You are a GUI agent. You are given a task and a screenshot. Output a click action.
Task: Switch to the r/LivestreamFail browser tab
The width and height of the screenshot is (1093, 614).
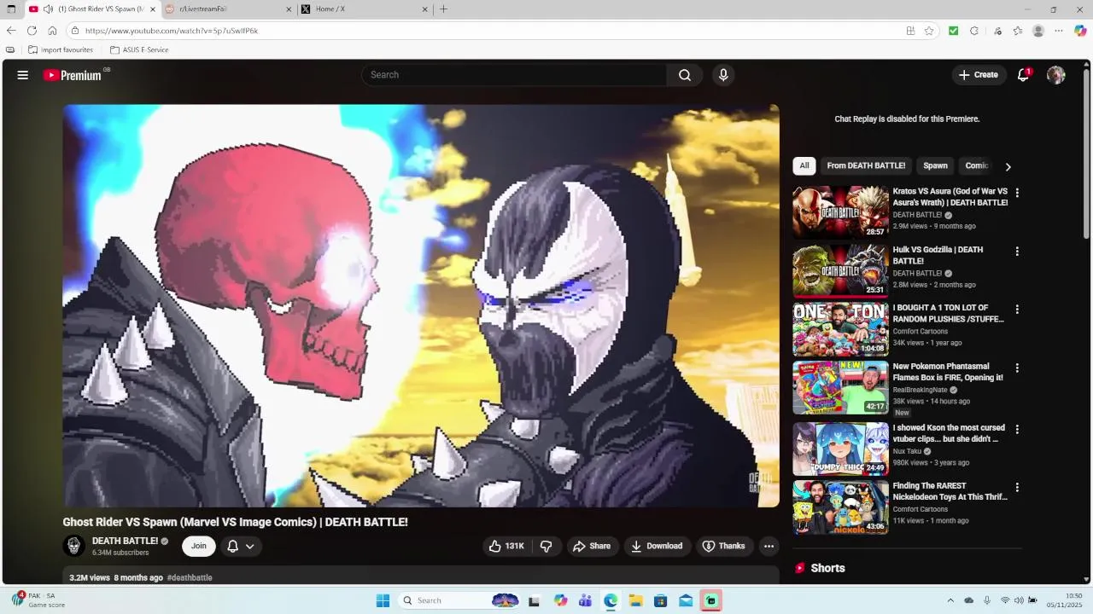[225, 9]
